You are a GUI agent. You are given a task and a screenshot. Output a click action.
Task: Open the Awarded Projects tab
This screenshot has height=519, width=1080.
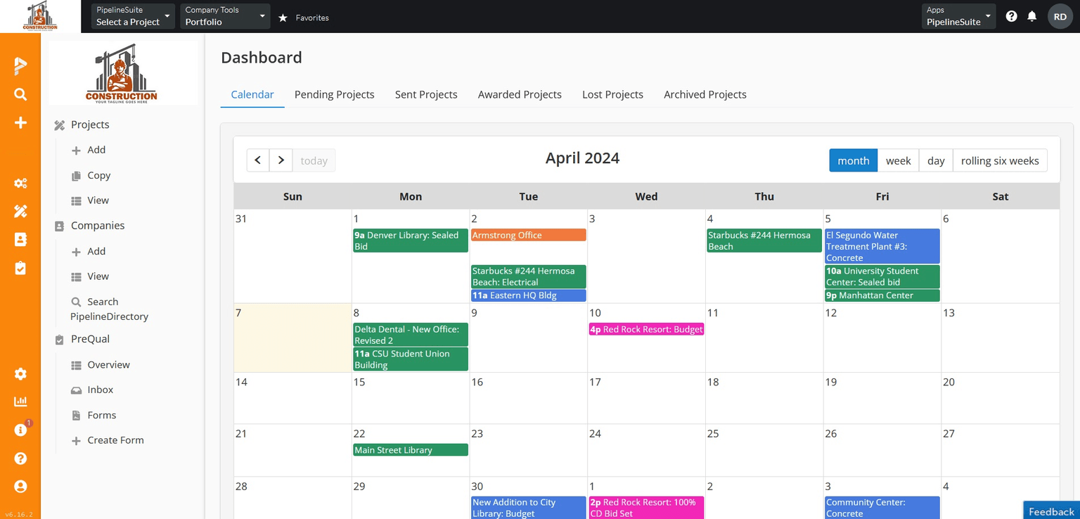(520, 94)
